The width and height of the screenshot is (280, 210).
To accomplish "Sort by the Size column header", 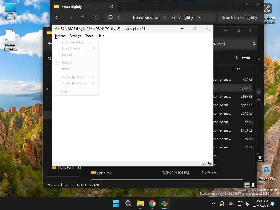I will tap(237, 69).
